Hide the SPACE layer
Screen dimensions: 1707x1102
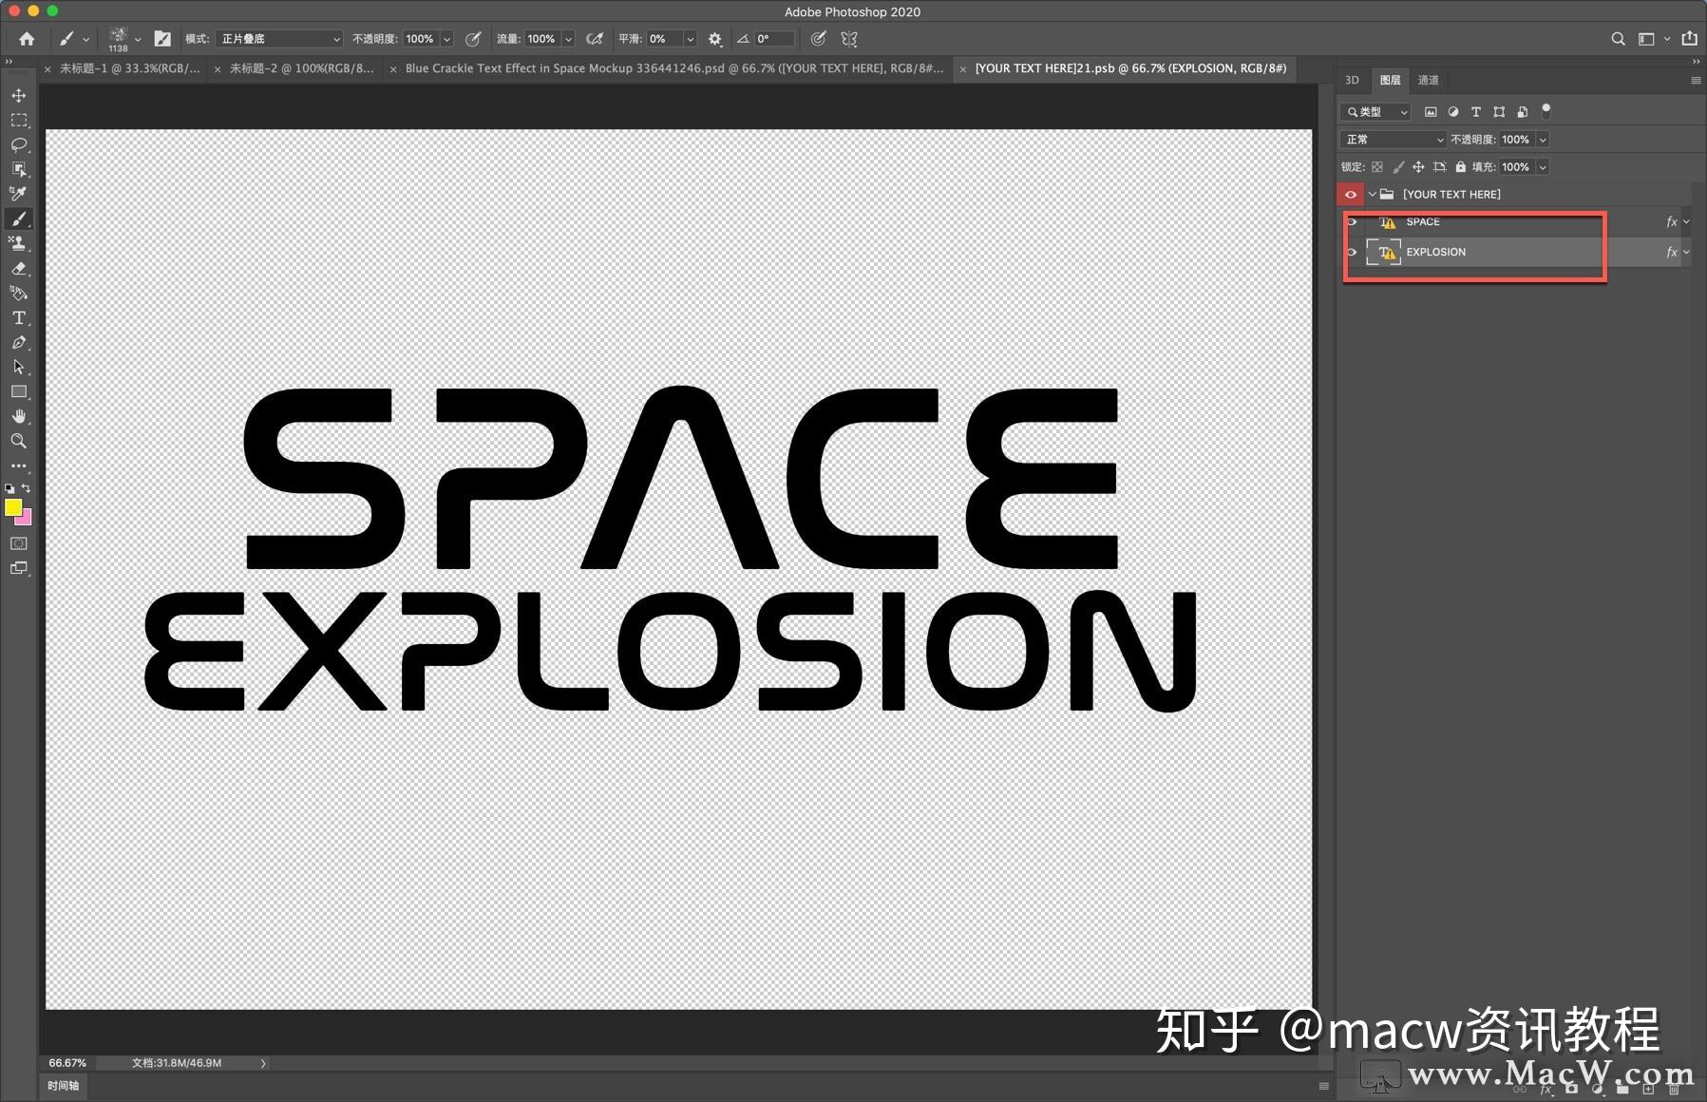[x=1352, y=221]
